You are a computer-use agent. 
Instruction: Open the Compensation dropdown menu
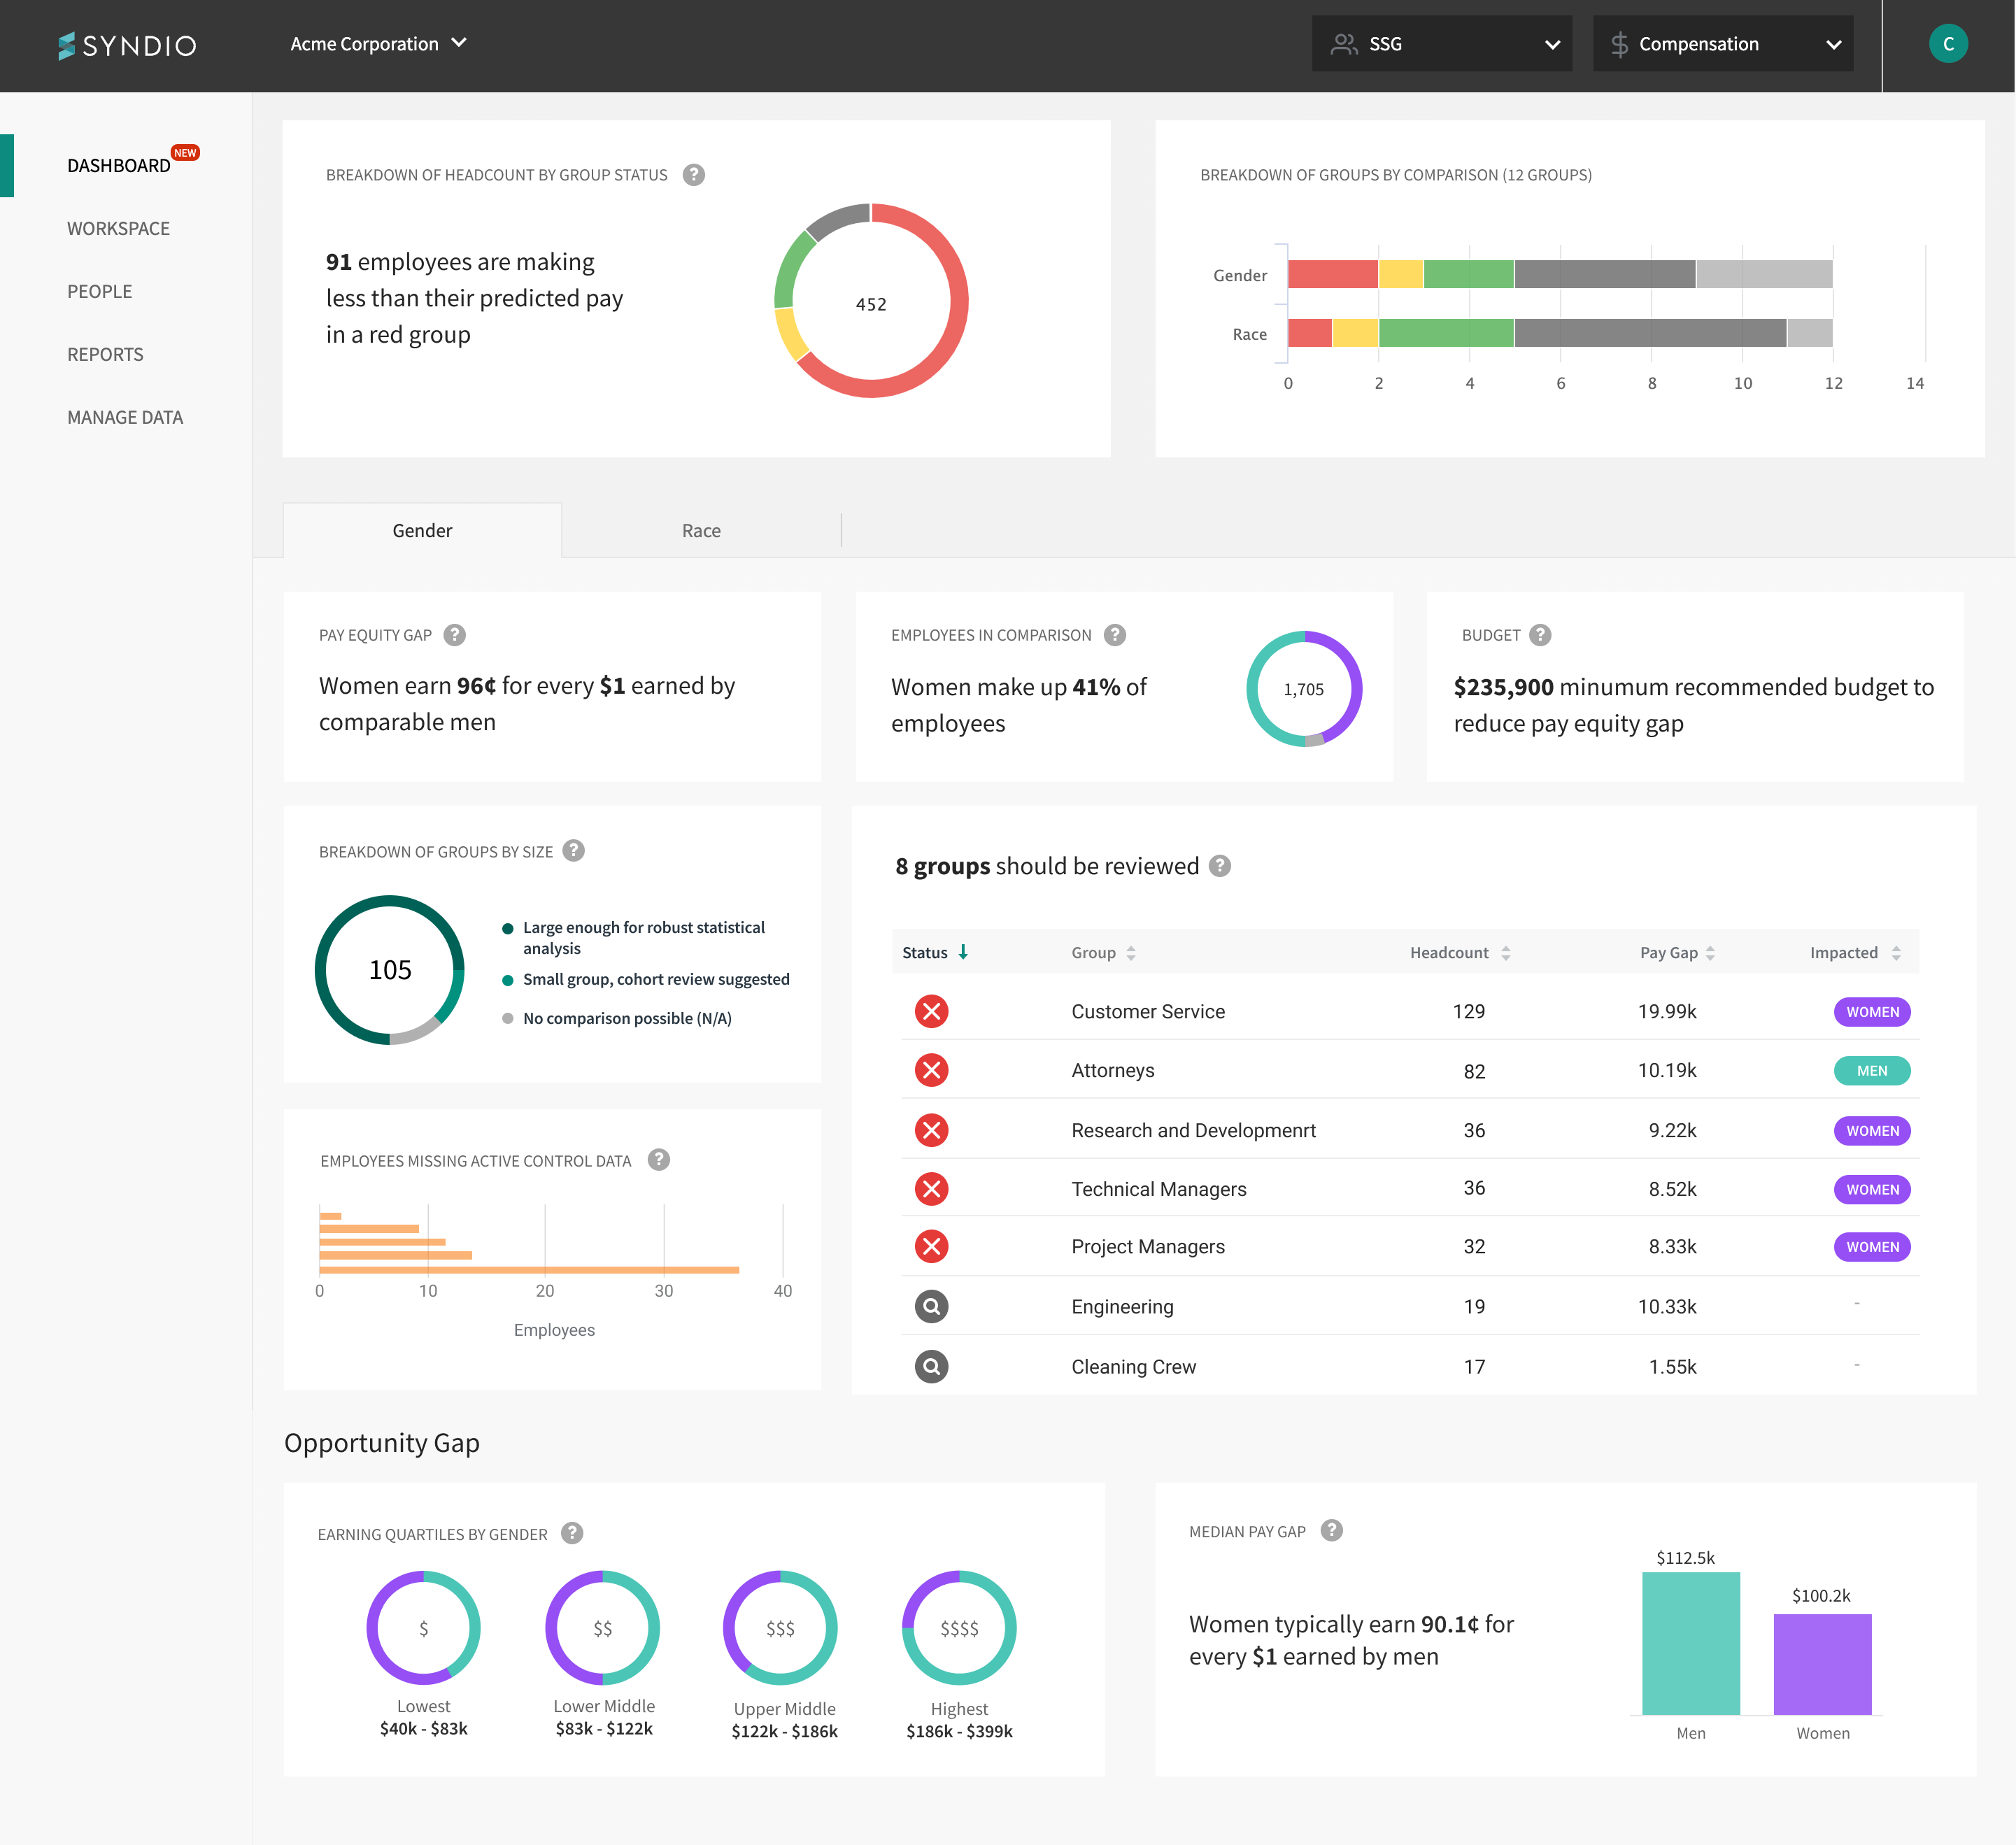1722,44
